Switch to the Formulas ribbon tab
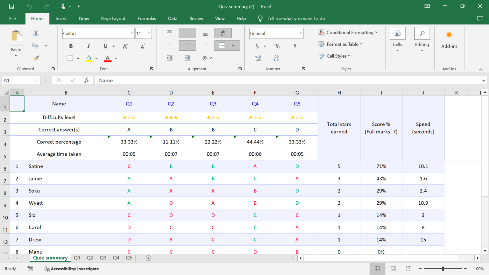 [x=146, y=18]
